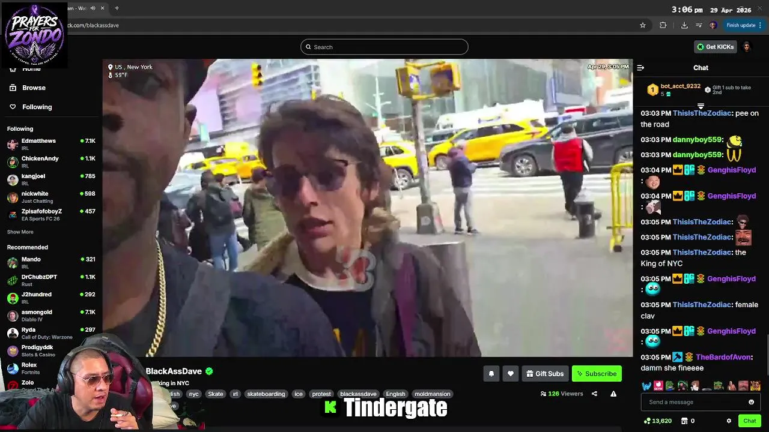Click the green Subscribe button
The height and width of the screenshot is (432, 769).
coord(597,374)
